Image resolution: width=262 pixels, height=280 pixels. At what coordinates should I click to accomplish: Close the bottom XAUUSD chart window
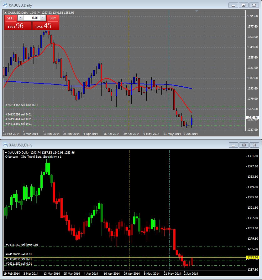click(254, 145)
